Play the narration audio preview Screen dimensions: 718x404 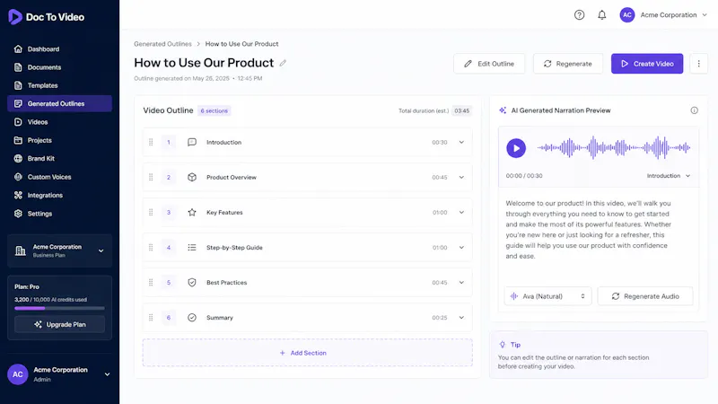[x=516, y=148]
